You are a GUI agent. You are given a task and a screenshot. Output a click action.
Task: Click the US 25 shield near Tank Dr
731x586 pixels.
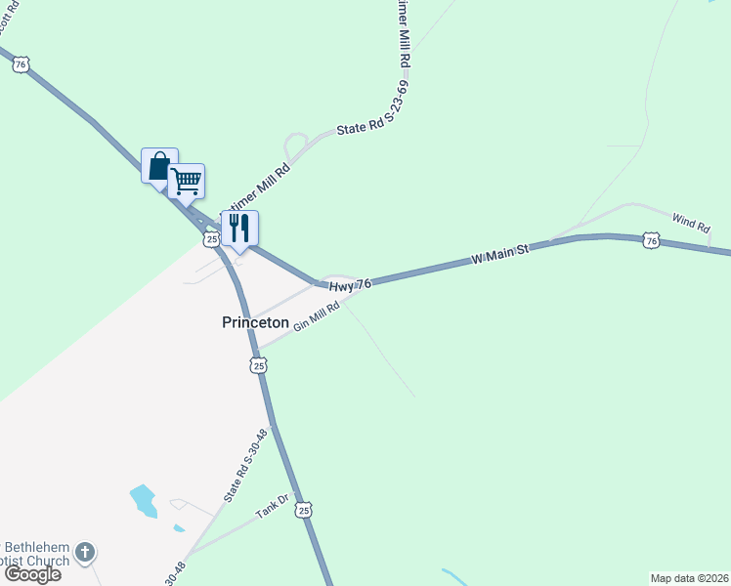click(x=303, y=510)
